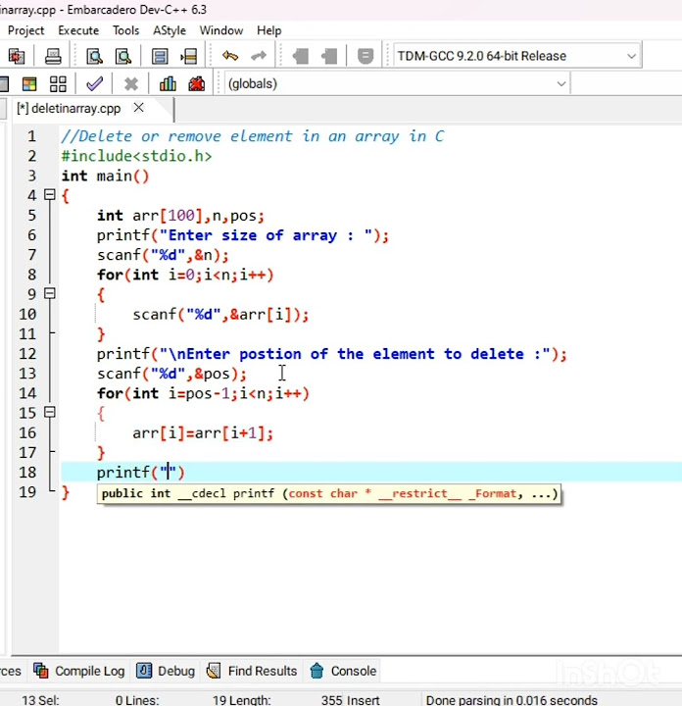The width and height of the screenshot is (682, 706).
Task: Click the colored Compile squares icon
Action: pos(29,84)
